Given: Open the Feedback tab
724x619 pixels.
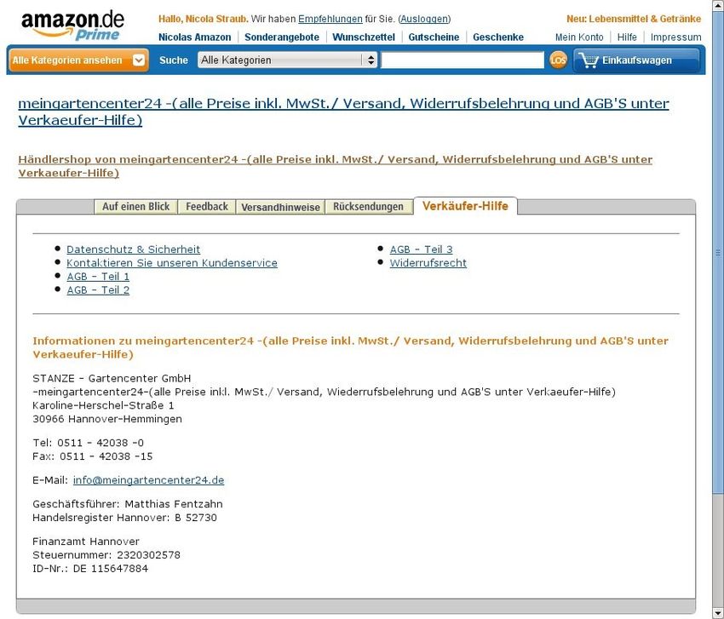Looking at the screenshot, I should coord(207,207).
